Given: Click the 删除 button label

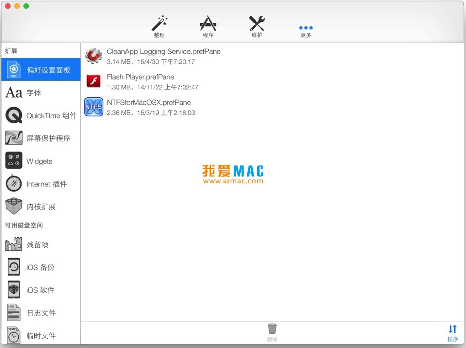Looking at the screenshot, I should [272, 339].
